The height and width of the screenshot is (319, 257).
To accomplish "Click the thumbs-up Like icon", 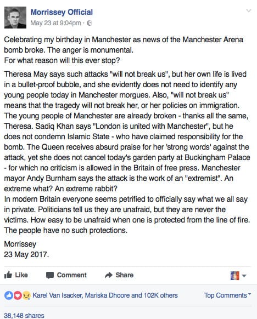I will pos(8,275).
